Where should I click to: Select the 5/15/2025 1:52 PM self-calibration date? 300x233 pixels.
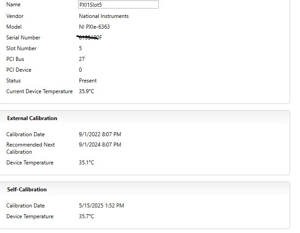[x=101, y=206]
